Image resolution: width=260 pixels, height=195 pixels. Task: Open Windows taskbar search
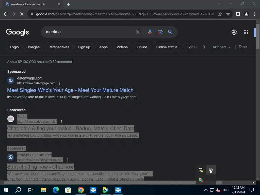18,190
